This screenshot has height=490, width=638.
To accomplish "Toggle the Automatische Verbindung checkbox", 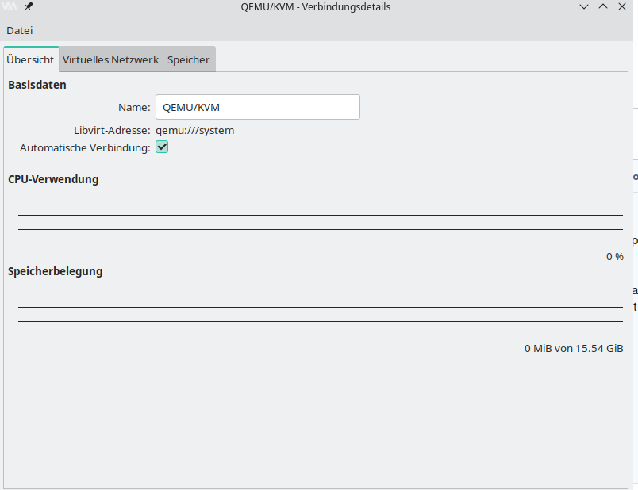I will (x=162, y=147).
